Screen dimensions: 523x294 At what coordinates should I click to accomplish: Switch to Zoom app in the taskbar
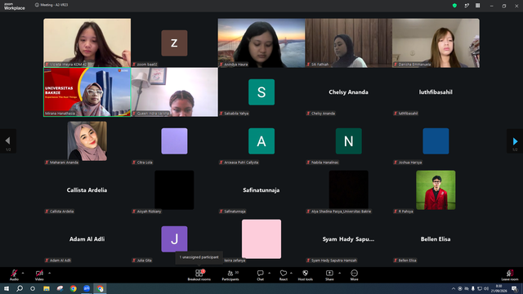(x=87, y=288)
